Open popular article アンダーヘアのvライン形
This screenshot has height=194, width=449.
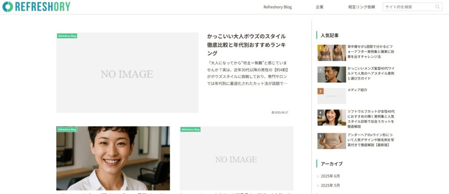tap(371, 140)
